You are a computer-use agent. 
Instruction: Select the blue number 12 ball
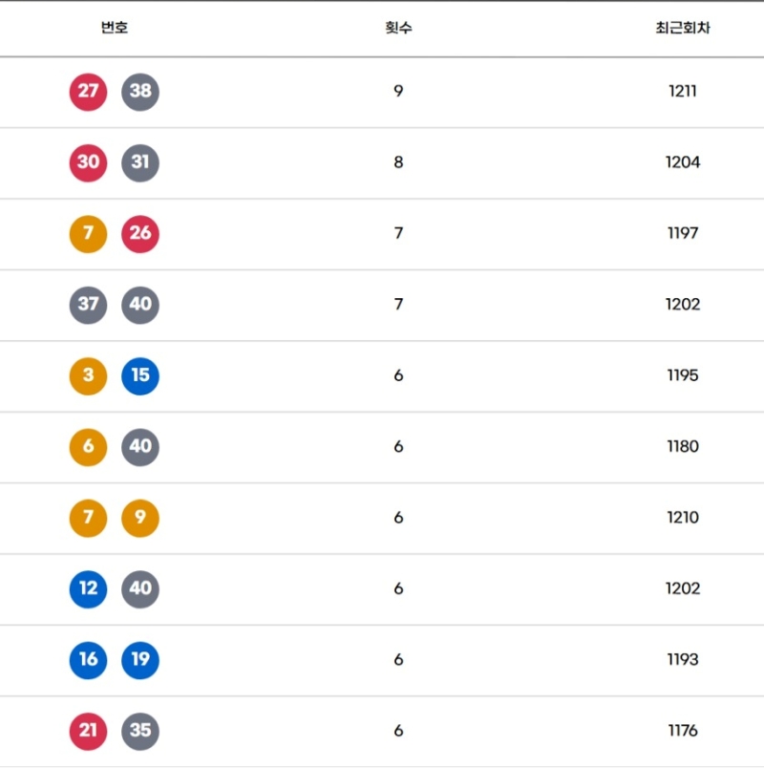[x=88, y=588]
